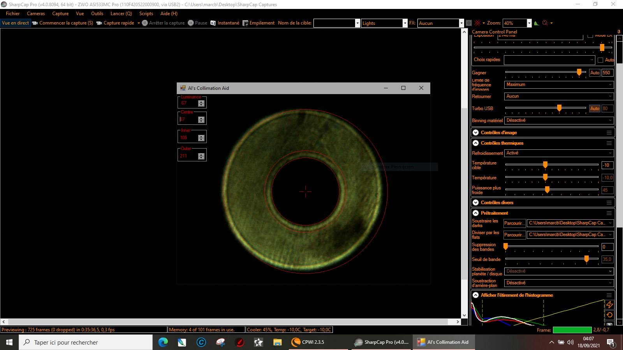Toggle the Vue en direct button

pyautogui.click(x=16, y=23)
